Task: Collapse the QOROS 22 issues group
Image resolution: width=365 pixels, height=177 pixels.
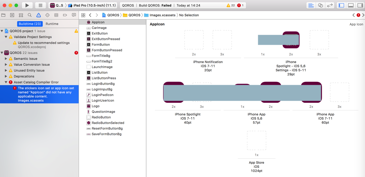Action: click(x=2, y=53)
